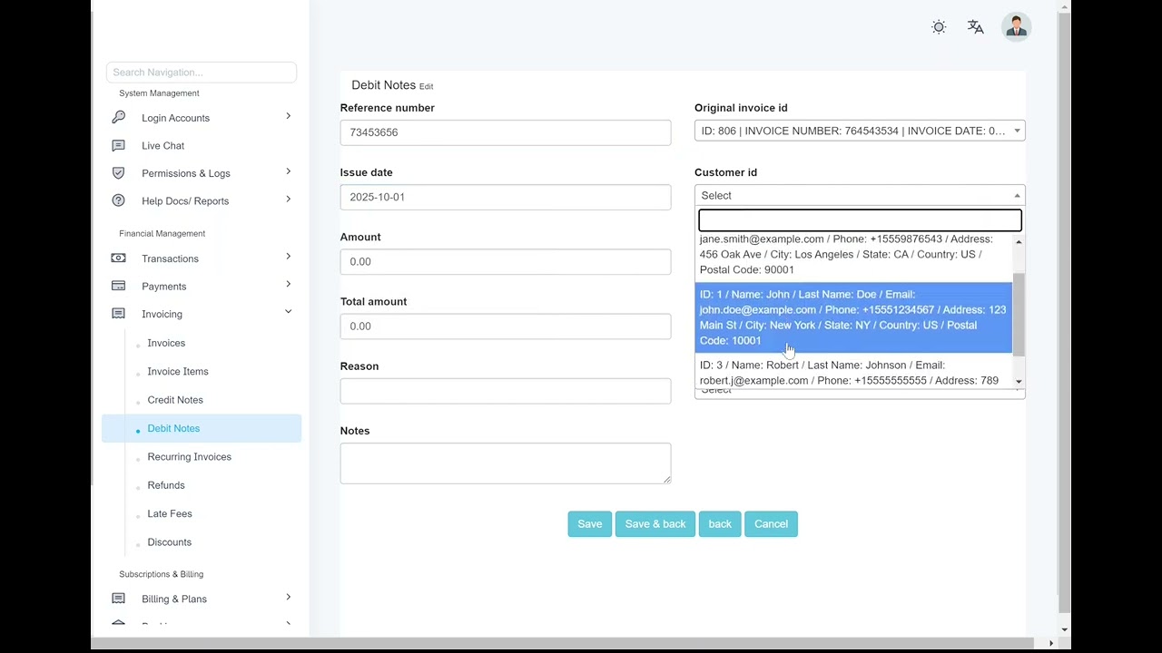The image size is (1162, 653).
Task: Open the Original invoice id dropdown
Action: point(860,131)
